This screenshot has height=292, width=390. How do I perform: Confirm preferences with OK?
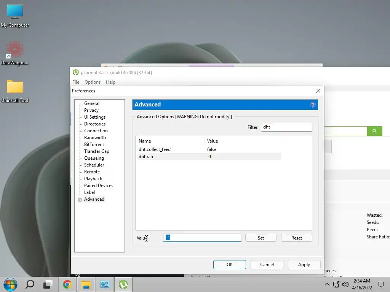[230, 265]
